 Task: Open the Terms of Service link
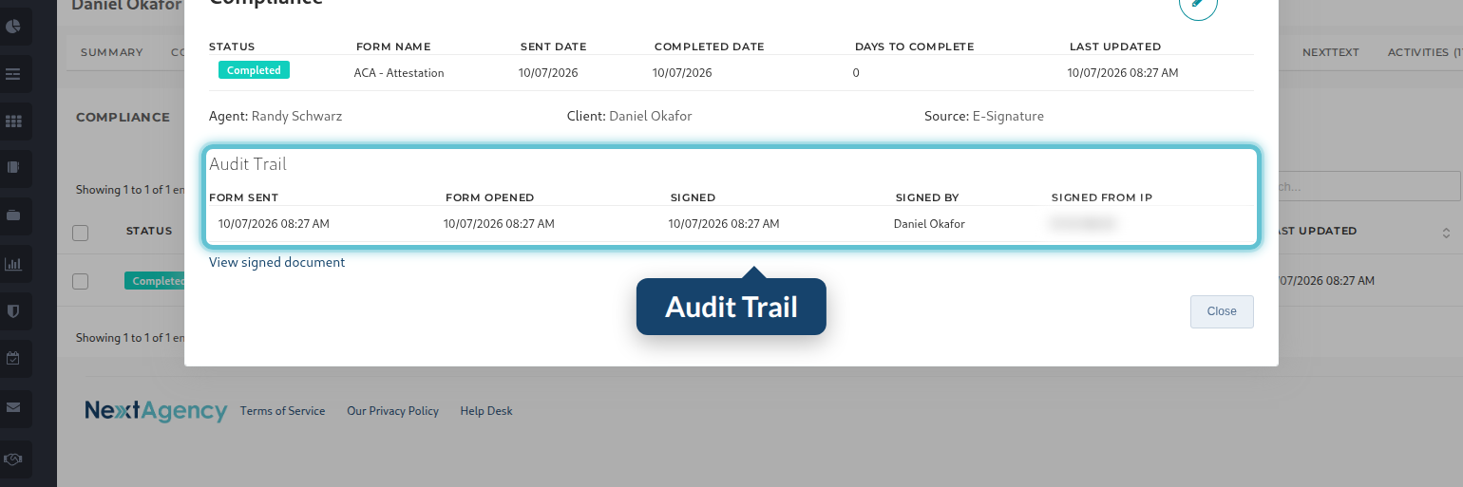pyautogui.click(x=282, y=411)
